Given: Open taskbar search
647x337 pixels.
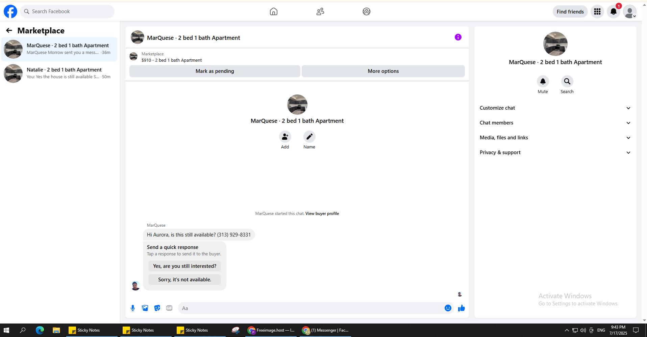Looking at the screenshot, I should pyautogui.click(x=23, y=330).
